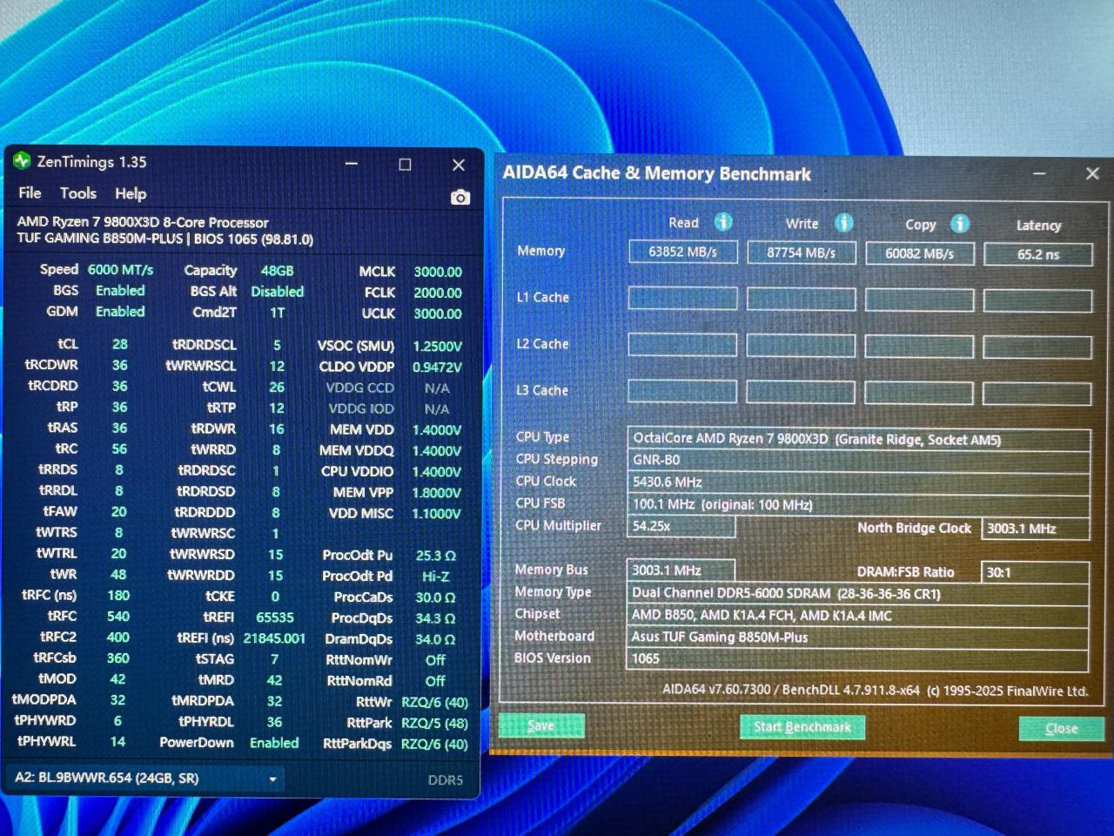Close the ZenTimings window
Screen dimensions: 1114x836
point(459,165)
